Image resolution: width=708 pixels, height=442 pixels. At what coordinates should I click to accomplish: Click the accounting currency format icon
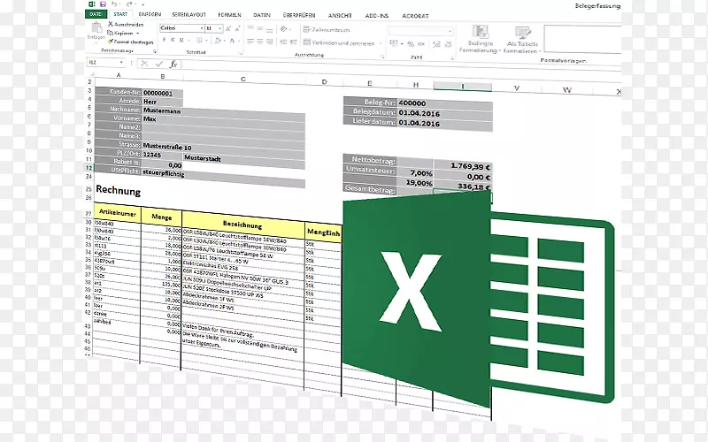pos(394,43)
